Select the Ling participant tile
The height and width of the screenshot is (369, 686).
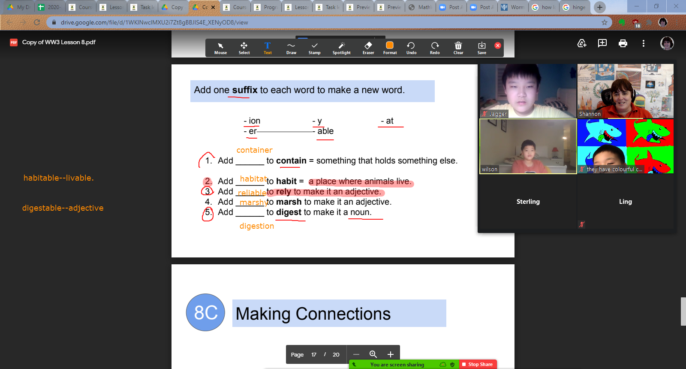pos(626,201)
